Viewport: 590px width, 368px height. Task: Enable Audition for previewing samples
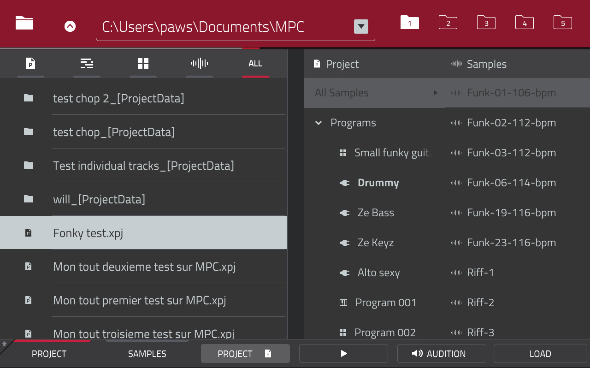click(441, 353)
